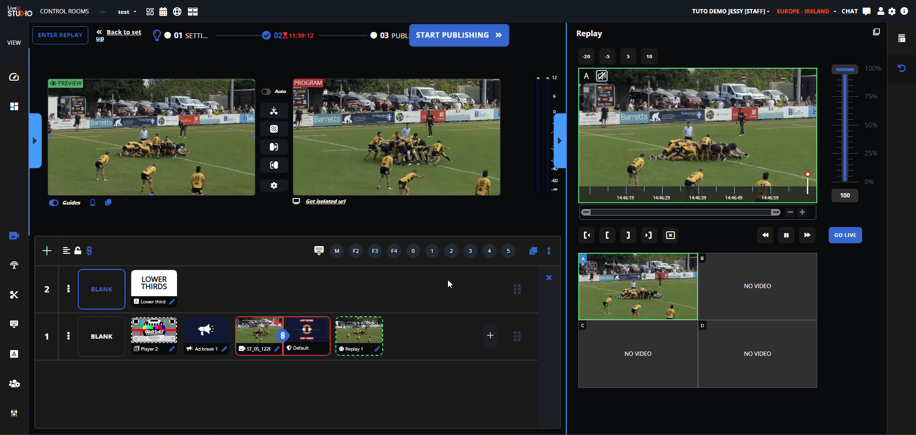This screenshot has height=435, width=916.
Task: Select the Replay 1 source thumbnail
Action: pos(359,331)
